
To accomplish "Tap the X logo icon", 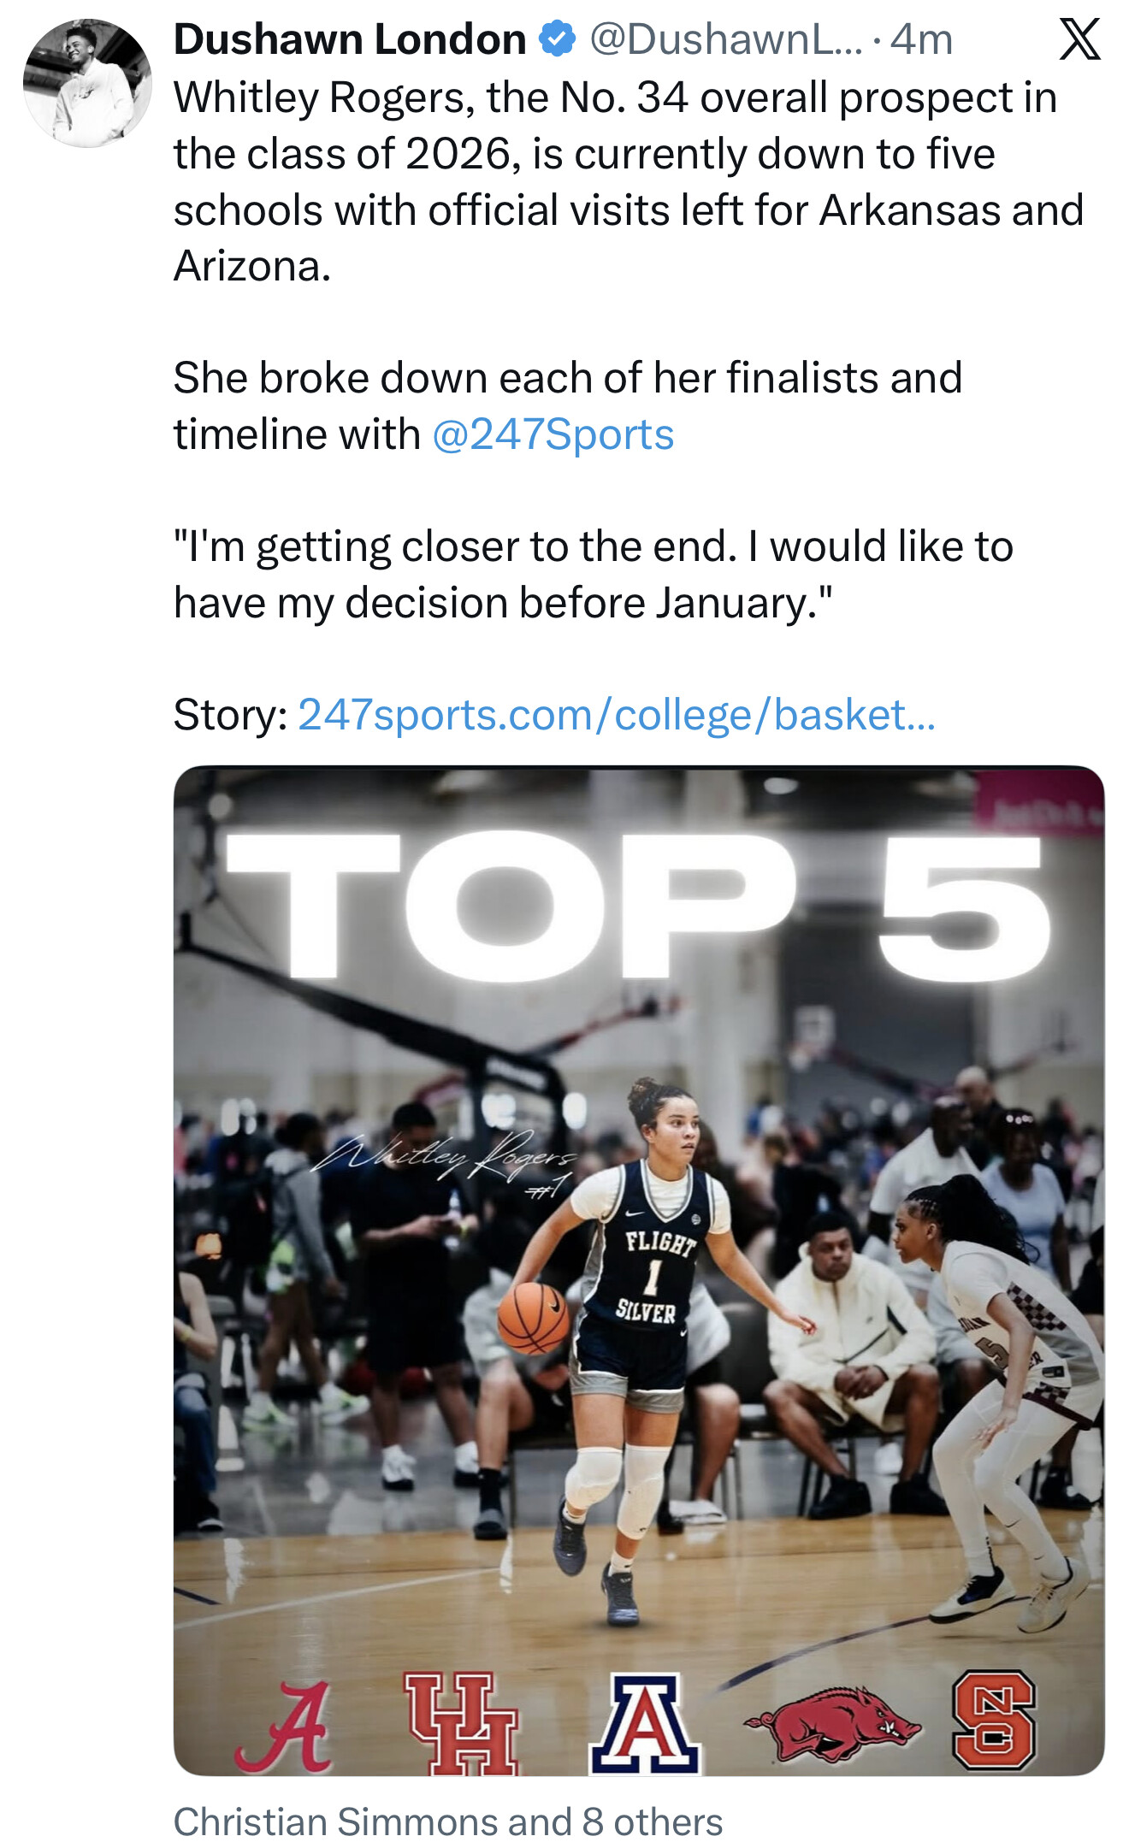I will [x=1079, y=39].
